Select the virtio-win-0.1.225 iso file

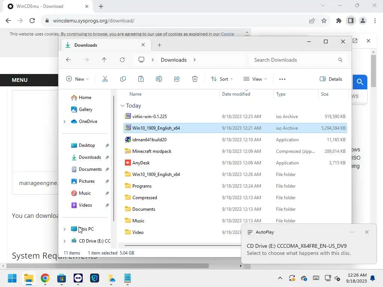pyautogui.click(x=235, y=117)
